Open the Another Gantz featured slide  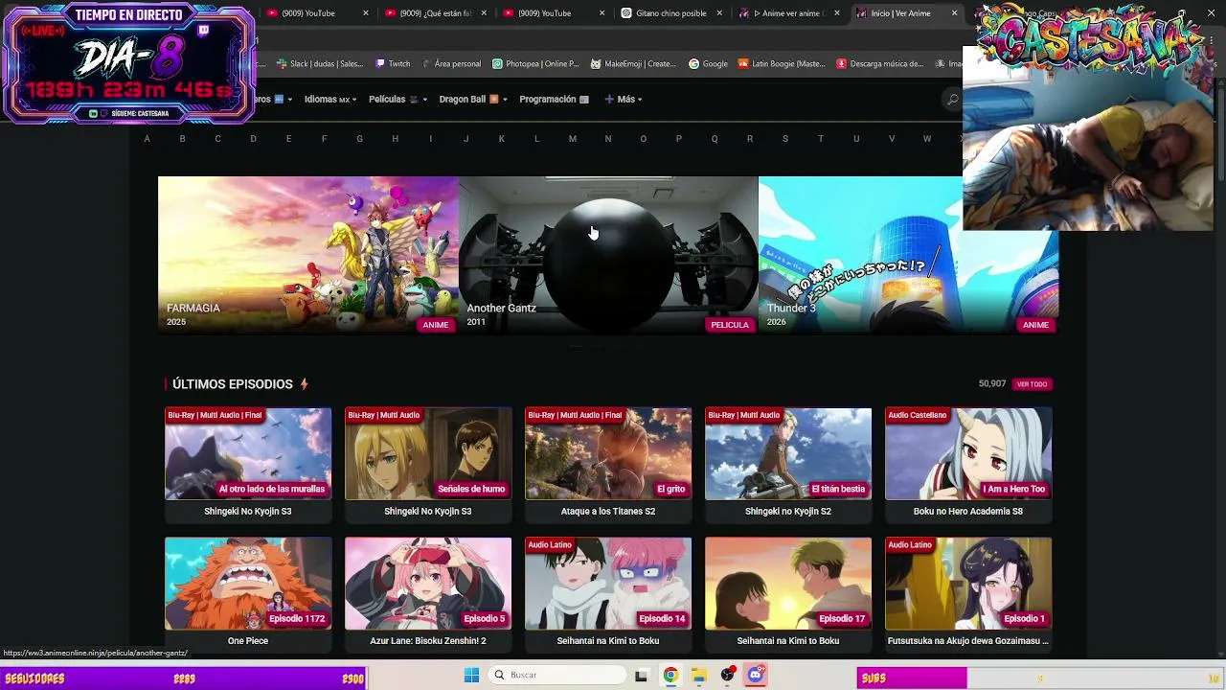coord(608,254)
